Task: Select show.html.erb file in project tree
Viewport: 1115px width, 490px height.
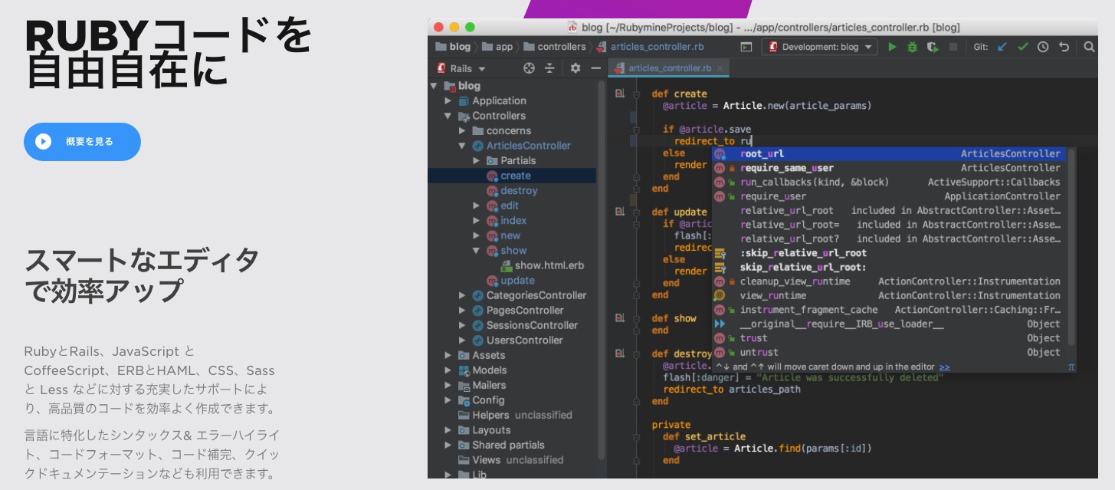Action: pos(549,265)
